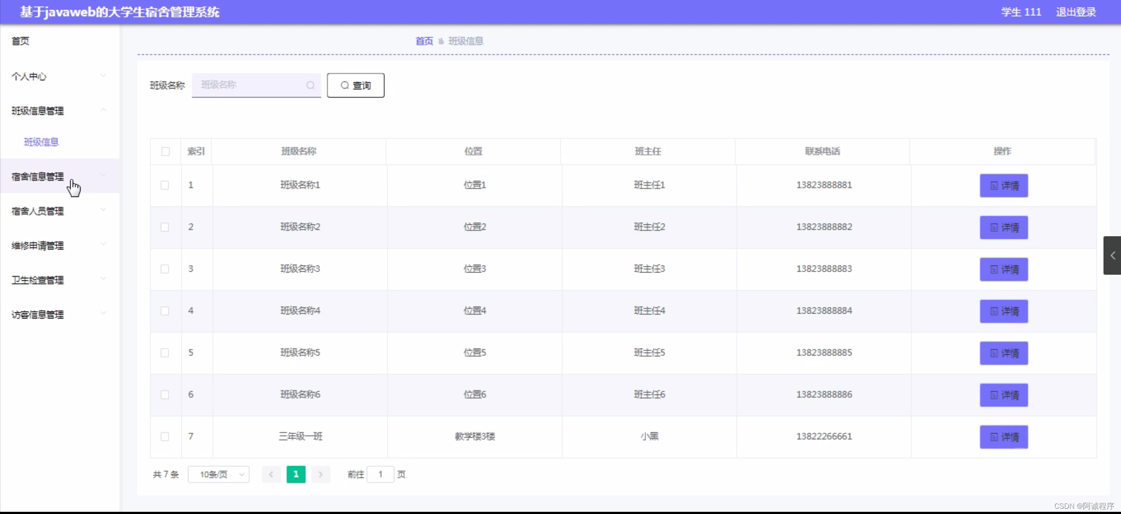Click the breadcrumb separator icon after 首页

tap(441, 41)
